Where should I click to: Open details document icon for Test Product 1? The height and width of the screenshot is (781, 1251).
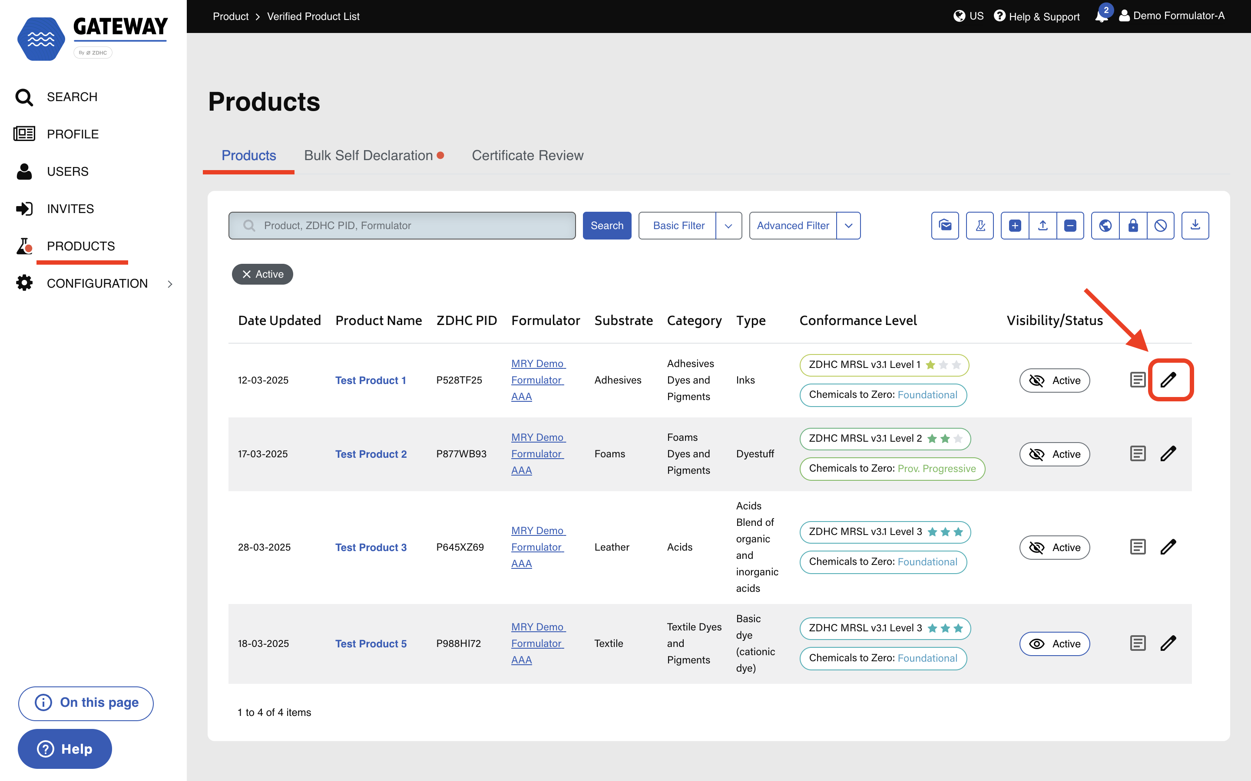(1138, 380)
